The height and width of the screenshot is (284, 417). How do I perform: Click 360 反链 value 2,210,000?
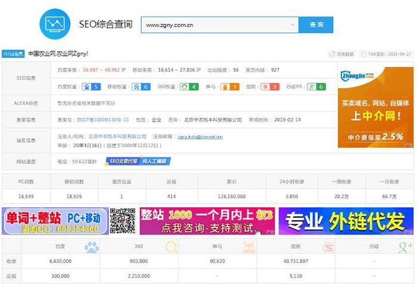pos(139,276)
